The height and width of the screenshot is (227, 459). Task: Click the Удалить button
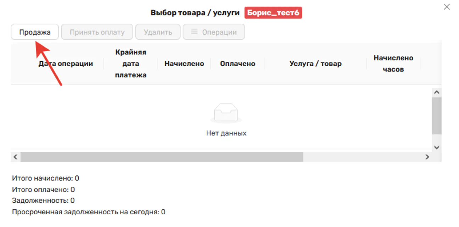tap(158, 31)
